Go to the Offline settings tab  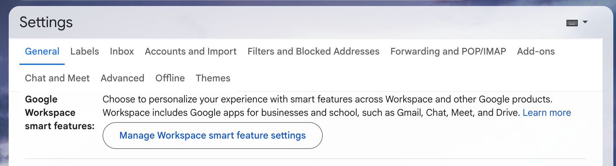[170, 78]
